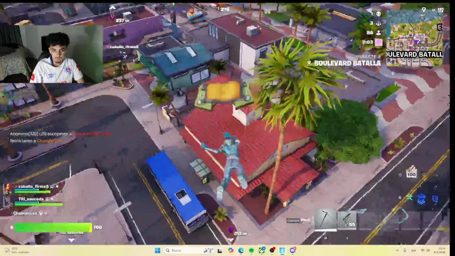Open Spotify from the taskbar
Screen dimensions: 455x256
pyautogui.click(x=251, y=250)
